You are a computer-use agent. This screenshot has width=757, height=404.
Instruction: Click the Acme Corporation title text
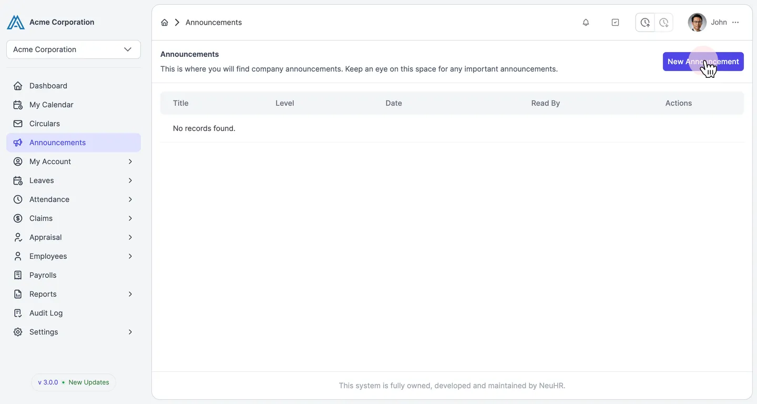coord(62,22)
